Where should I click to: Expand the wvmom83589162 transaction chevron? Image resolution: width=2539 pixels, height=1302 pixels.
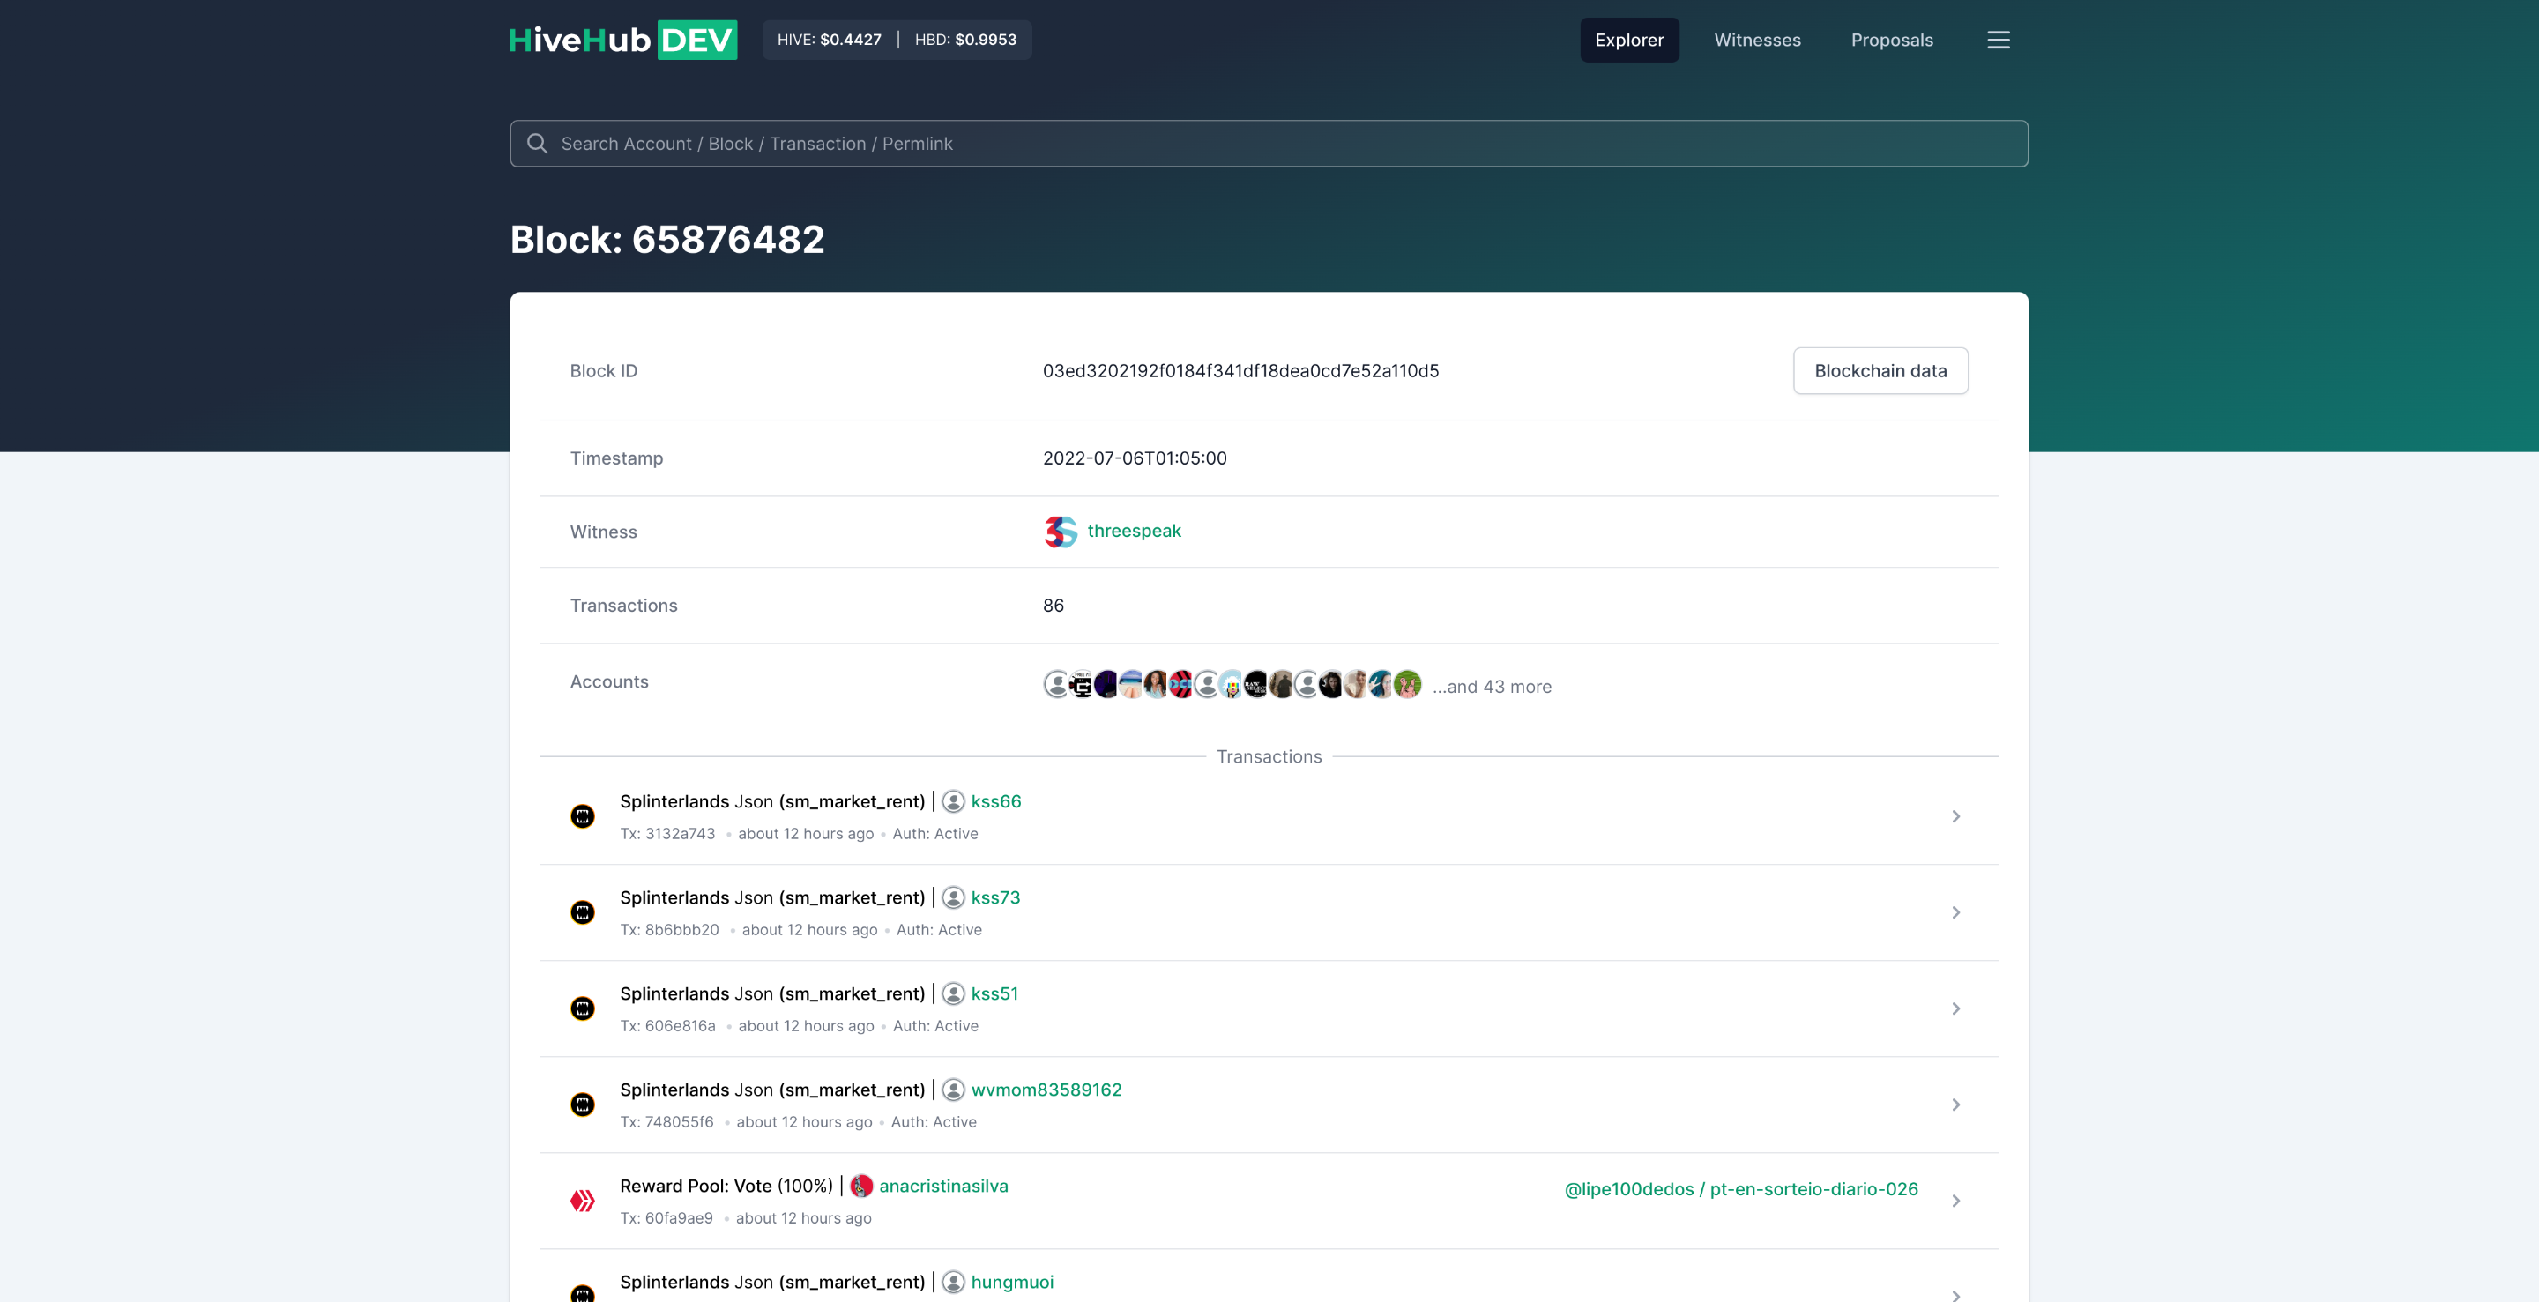click(1955, 1105)
